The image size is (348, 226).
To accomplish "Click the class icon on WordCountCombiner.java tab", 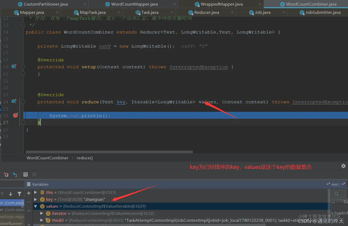I will point(283,4).
